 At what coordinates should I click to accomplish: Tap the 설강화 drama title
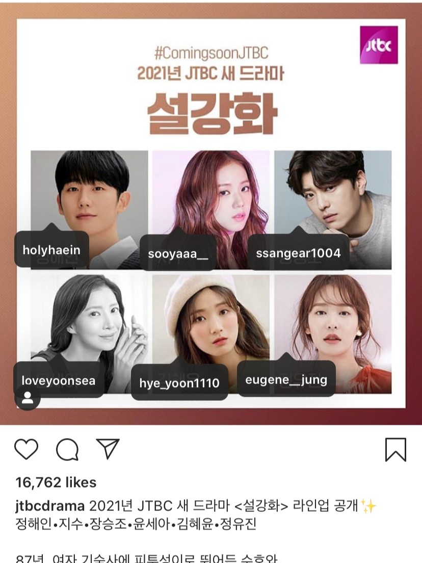click(x=212, y=113)
